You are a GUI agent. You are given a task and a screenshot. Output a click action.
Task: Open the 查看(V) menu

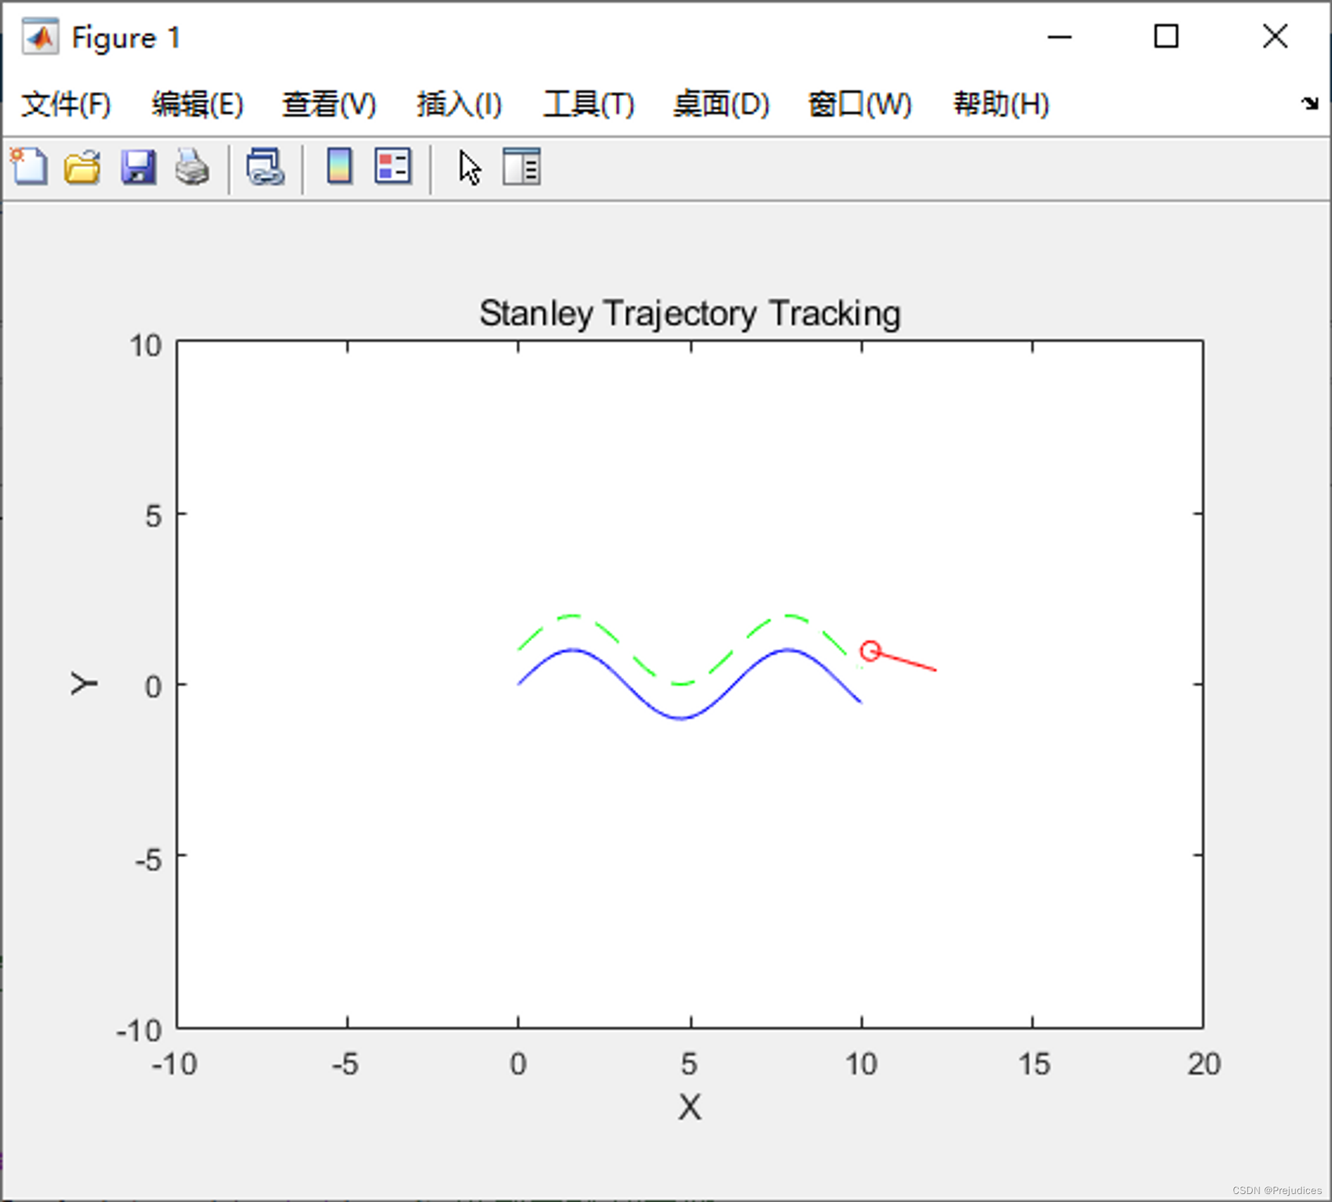tap(329, 104)
